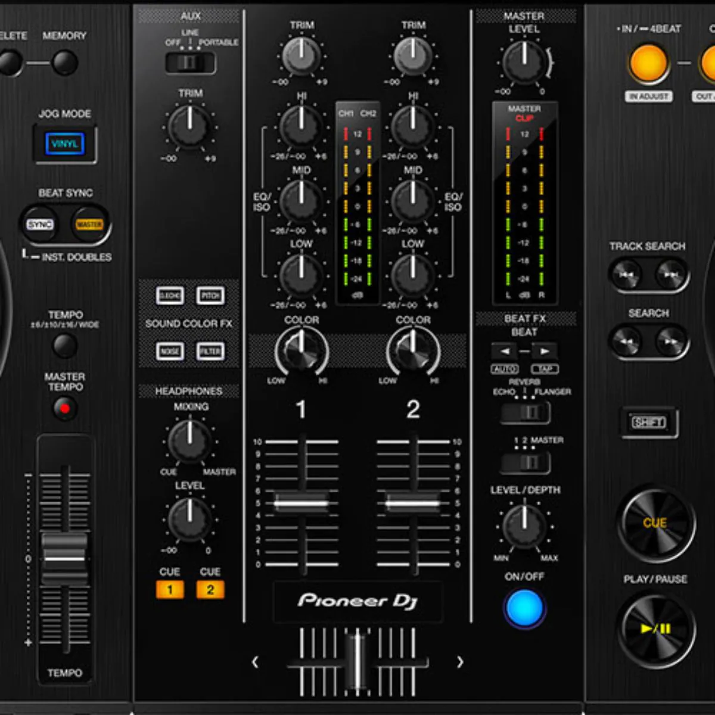Image resolution: width=715 pixels, height=715 pixels.
Task: Toggle the VINYL jog mode button
Action: pyautogui.click(x=64, y=144)
